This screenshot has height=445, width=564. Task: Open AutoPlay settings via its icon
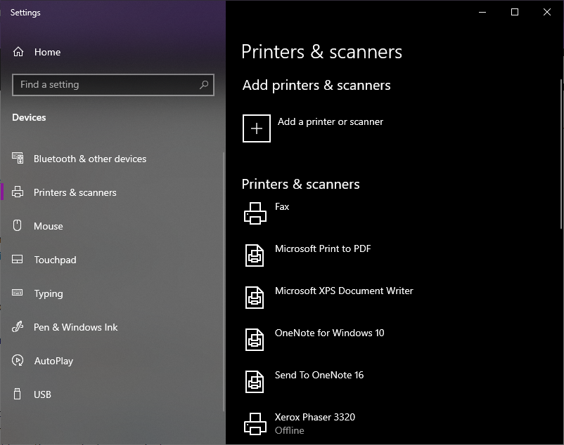tap(18, 361)
